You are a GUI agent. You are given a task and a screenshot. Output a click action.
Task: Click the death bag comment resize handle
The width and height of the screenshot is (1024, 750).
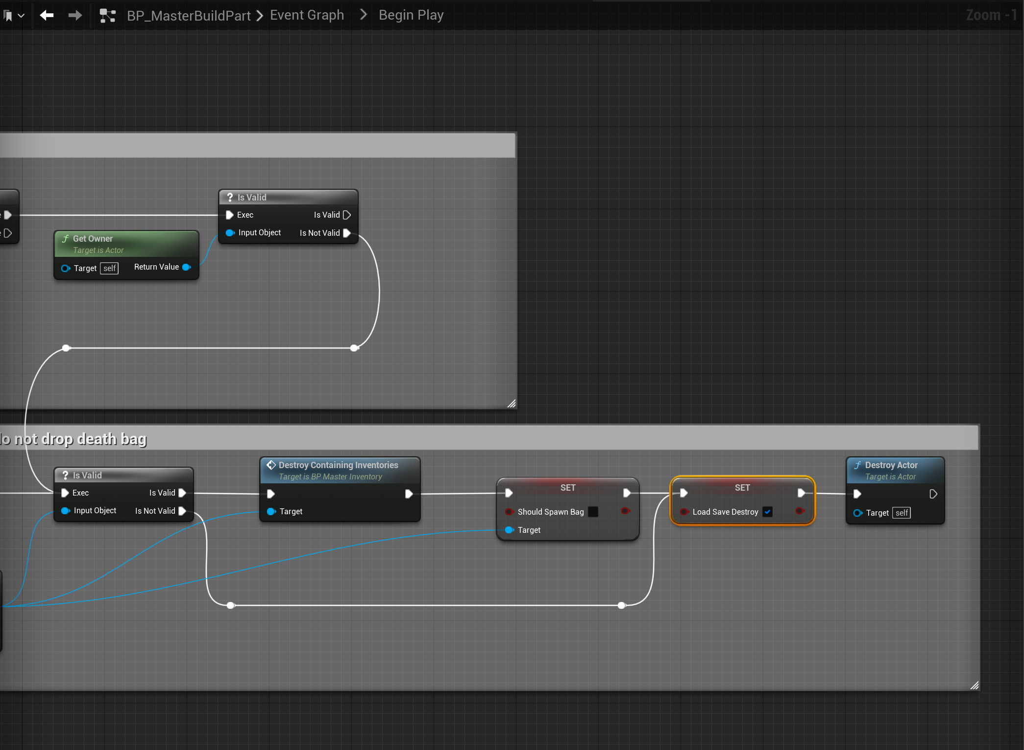[x=974, y=685]
